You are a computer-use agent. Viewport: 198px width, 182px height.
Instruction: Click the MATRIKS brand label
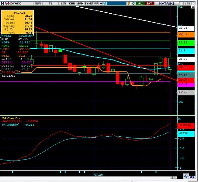point(167,3)
